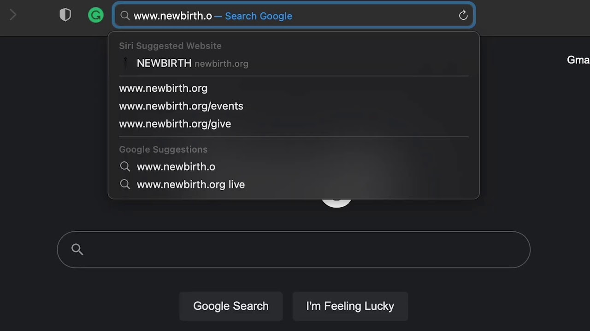Click the search icon beside www.newbirth.o suggestion
The image size is (590, 331).
coord(125,166)
